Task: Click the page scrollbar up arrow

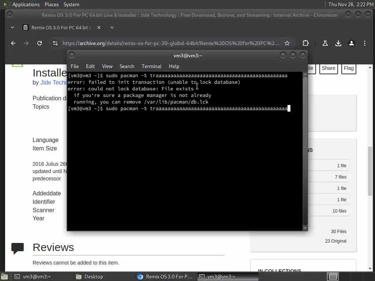Action: pyautogui.click(x=370, y=67)
